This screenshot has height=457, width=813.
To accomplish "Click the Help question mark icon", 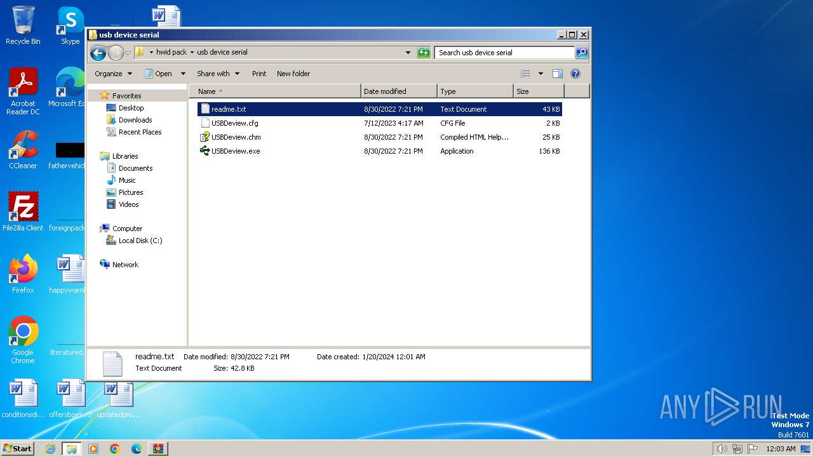I will coord(575,74).
